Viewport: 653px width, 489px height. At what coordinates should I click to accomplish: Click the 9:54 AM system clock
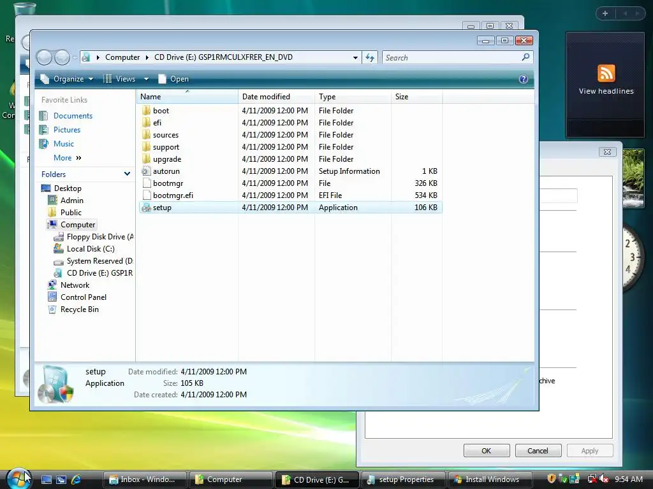628,479
